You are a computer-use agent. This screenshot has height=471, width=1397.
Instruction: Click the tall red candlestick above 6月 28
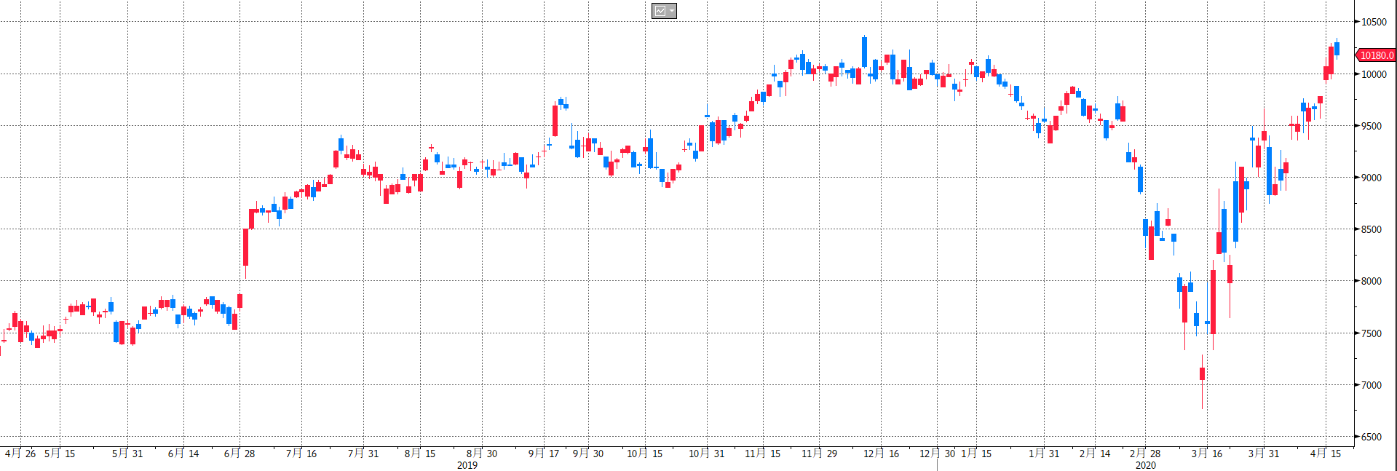[246, 248]
